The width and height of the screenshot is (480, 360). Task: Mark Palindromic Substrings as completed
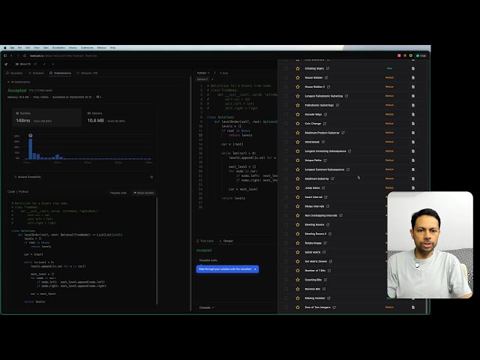point(286,105)
